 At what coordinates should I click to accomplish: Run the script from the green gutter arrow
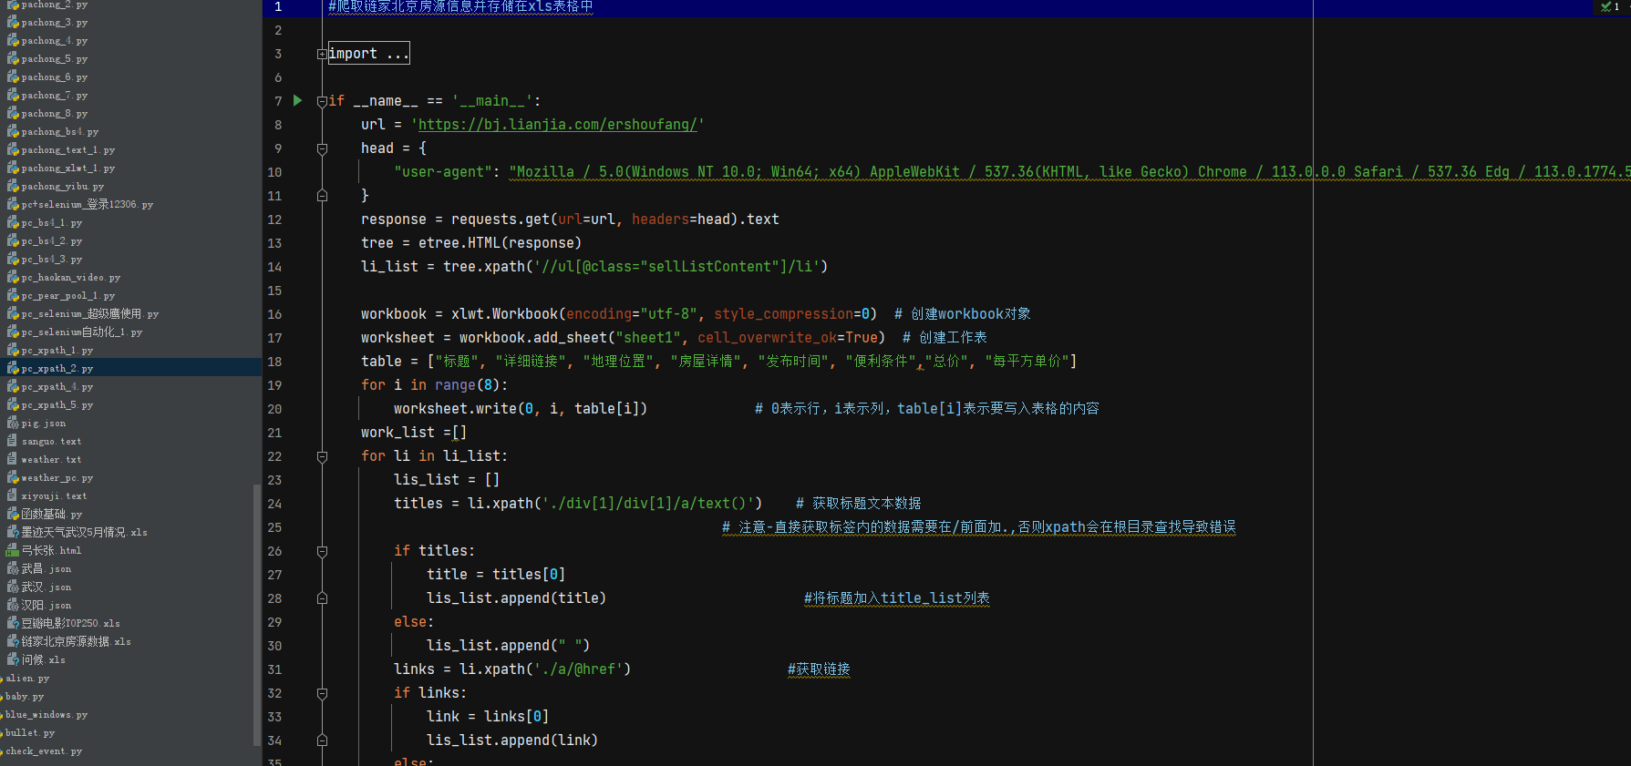pyautogui.click(x=297, y=100)
